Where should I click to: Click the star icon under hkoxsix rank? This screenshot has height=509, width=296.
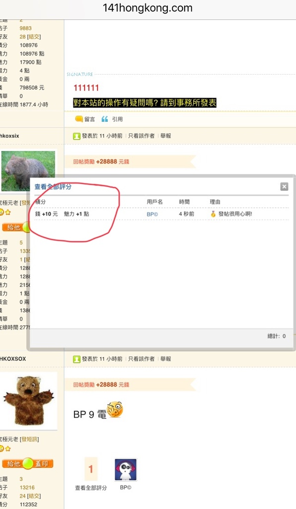pyautogui.click(x=8, y=212)
